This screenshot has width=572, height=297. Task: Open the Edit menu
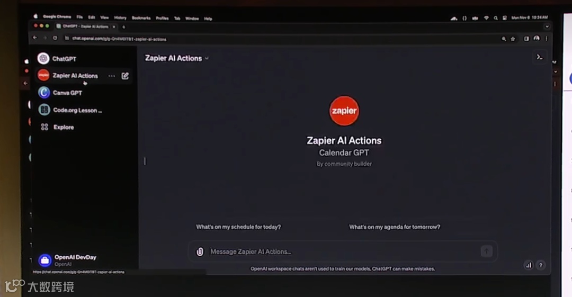click(x=92, y=17)
